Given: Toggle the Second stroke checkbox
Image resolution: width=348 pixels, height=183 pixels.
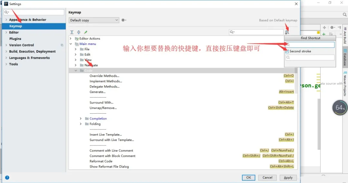Looking at the screenshot, I should tap(287, 51).
